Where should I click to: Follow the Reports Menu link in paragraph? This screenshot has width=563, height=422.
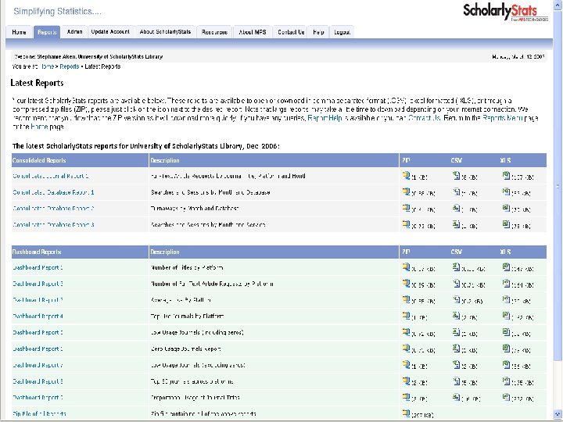click(x=502, y=118)
